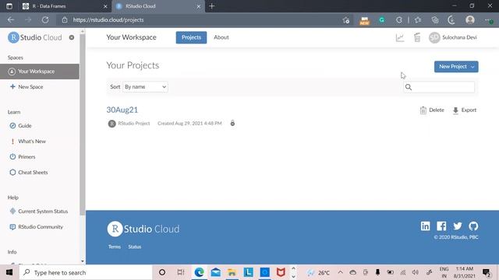Open the Twitter footer icon
Image resolution: width=499 pixels, height=280 pixels.
pos(458,226)
